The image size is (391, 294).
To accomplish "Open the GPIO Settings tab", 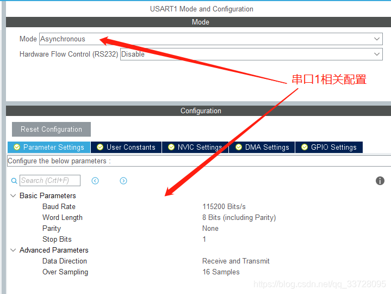I will click(329, 147).
